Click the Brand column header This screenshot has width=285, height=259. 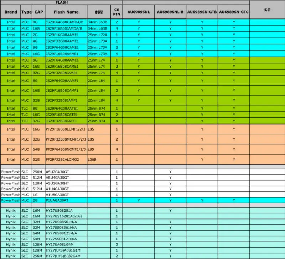point(11,12)
